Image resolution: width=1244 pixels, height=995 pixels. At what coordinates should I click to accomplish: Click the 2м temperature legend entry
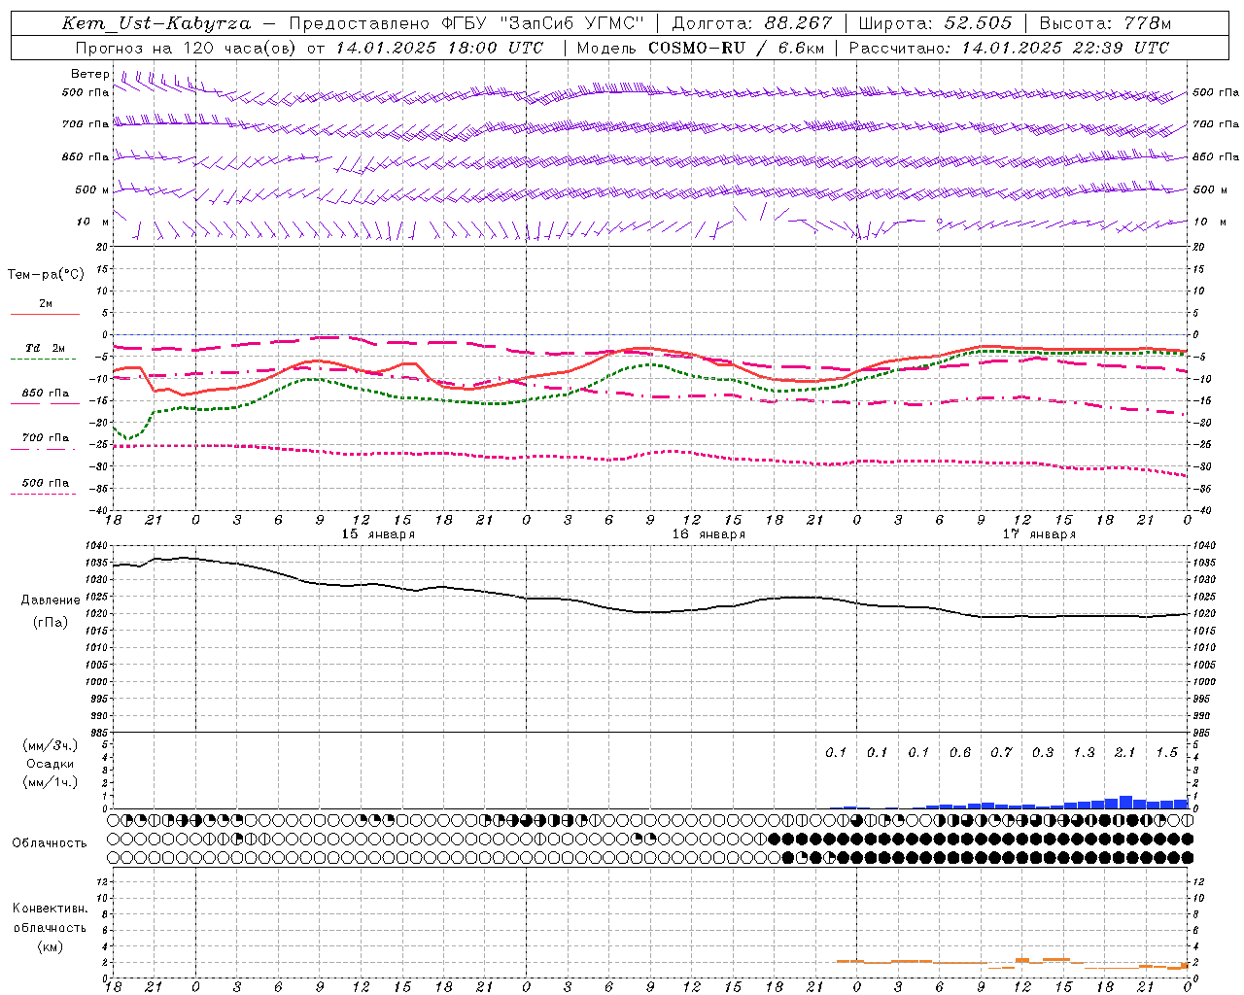pos(45,304)
